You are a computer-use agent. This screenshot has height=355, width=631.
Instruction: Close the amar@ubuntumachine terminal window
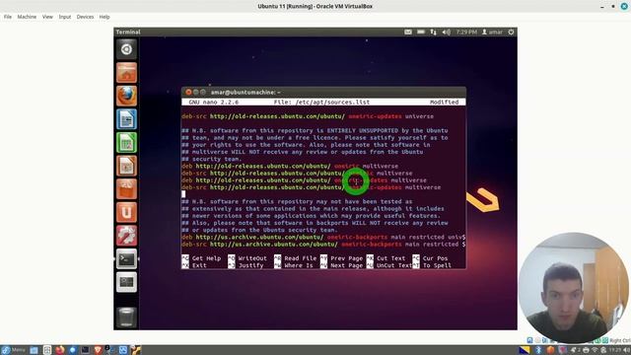point(188,92)
